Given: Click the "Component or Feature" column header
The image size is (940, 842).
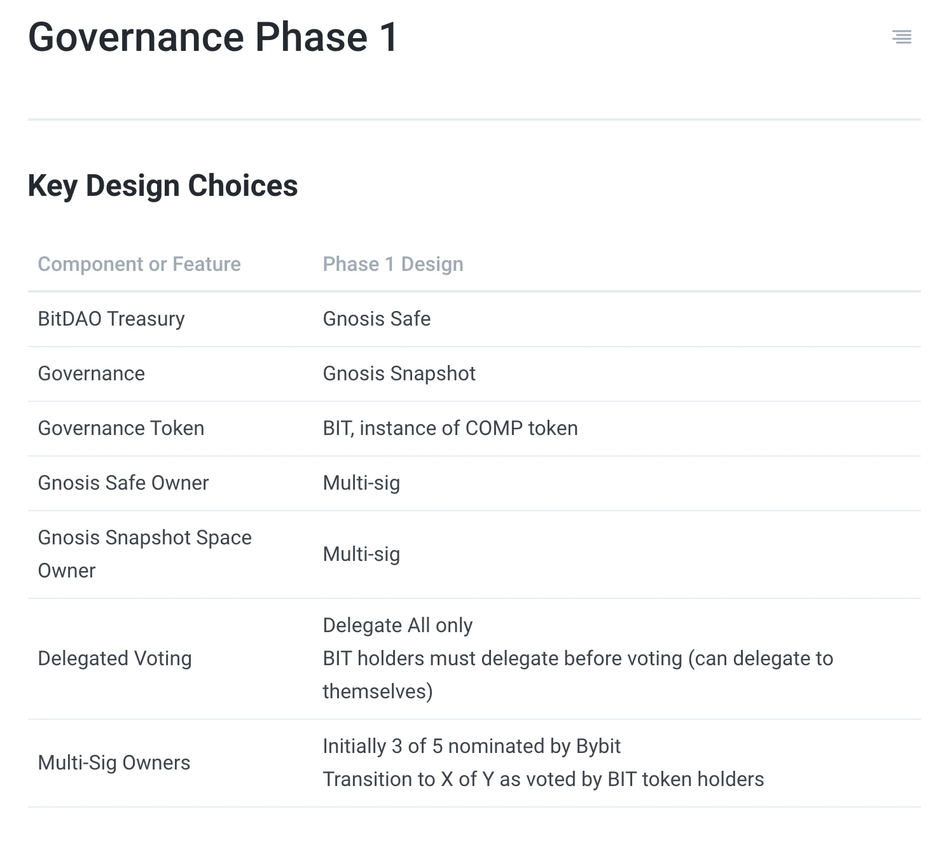Looking at the screenshot, I should pos(139,264).
